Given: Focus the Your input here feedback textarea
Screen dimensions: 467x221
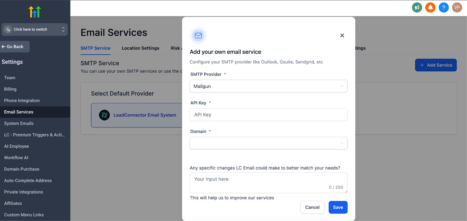Looking at the screenshot, I should [x=269, y=183].
